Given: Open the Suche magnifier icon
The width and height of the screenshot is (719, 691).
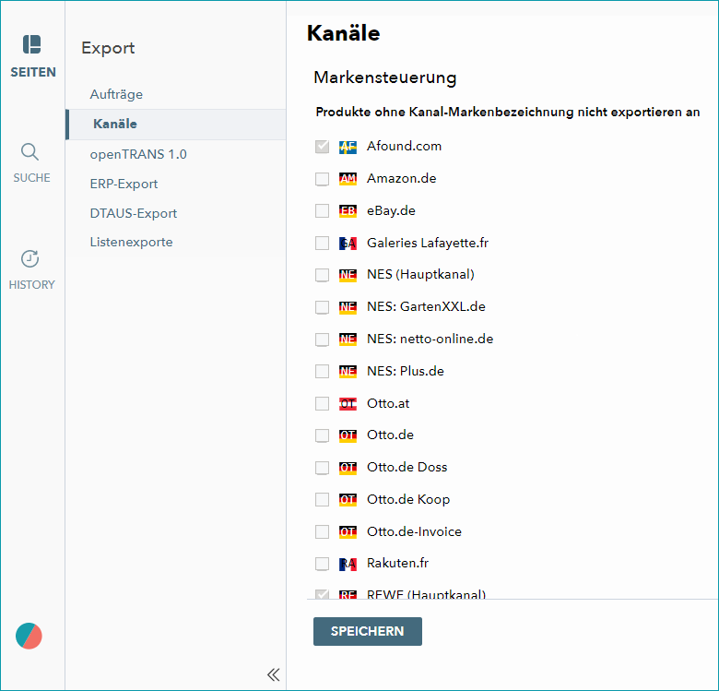Looking at the screenshot, I should pyautogui.click(x=29, y=152).
